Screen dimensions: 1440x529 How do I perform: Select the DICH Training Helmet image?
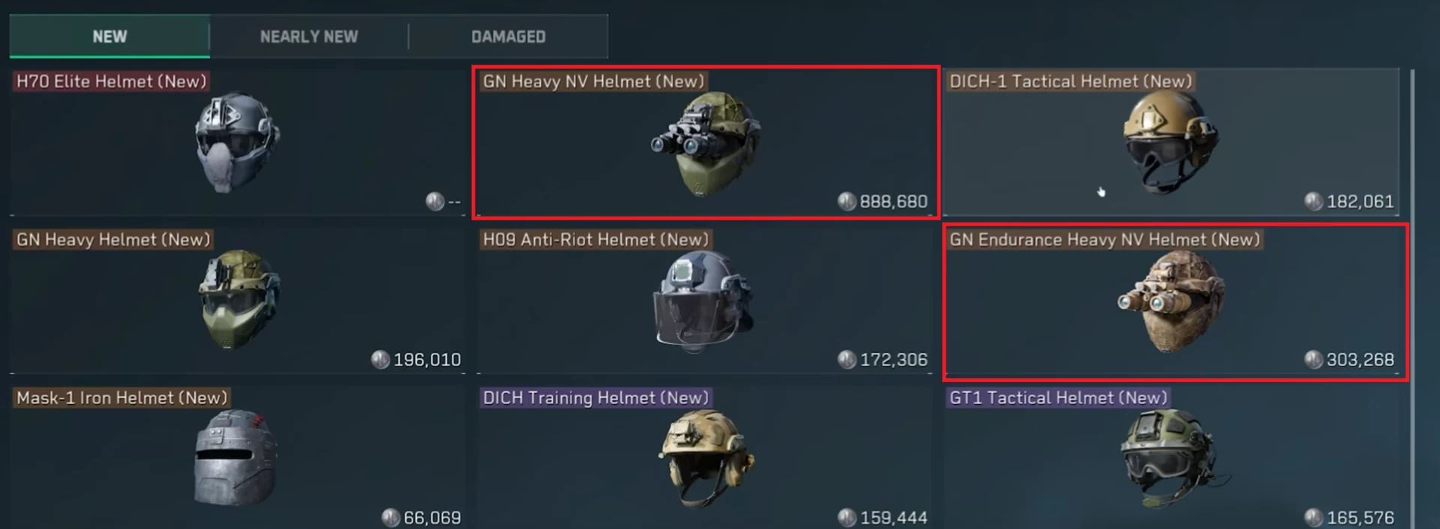[x=706, y=458]
